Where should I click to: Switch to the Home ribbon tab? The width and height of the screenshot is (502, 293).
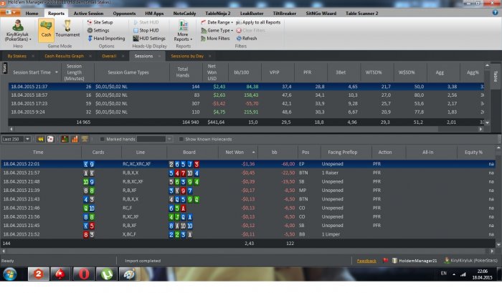(x=32, y=14)
